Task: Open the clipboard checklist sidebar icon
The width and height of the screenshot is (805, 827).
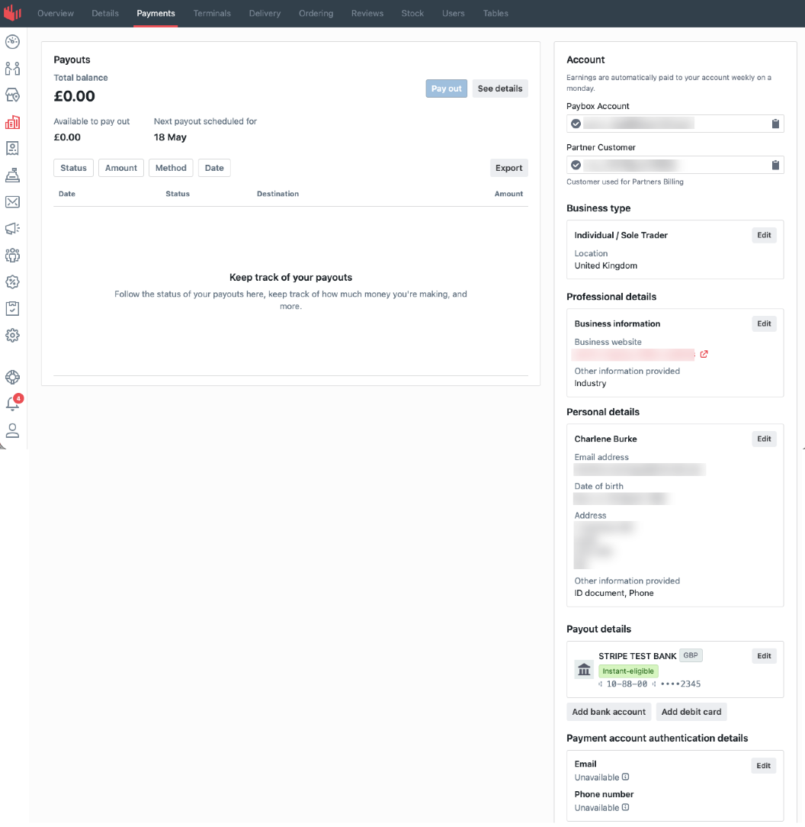Action: [x=13, y=308]
